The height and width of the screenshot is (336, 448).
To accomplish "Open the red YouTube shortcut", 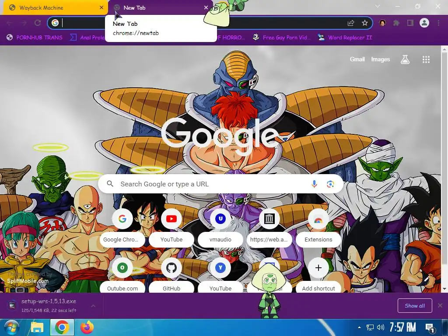I will tap(171, 228).
